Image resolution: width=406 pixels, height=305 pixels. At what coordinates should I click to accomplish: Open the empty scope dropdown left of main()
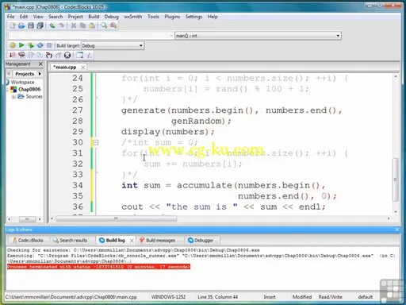pos(90,36)
